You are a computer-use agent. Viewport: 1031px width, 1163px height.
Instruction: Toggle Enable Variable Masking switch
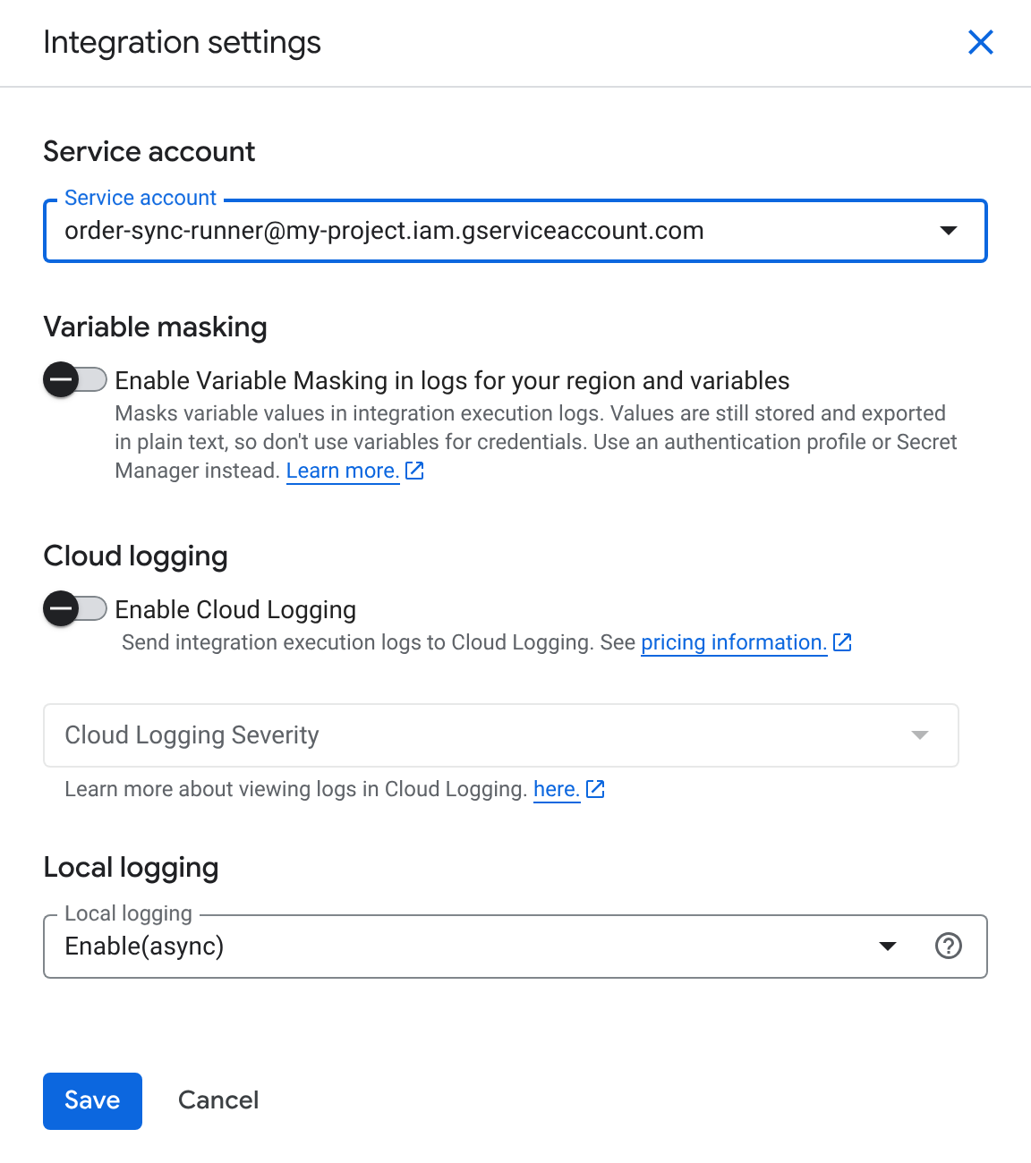pyautogui.click(x=75, y=380)
